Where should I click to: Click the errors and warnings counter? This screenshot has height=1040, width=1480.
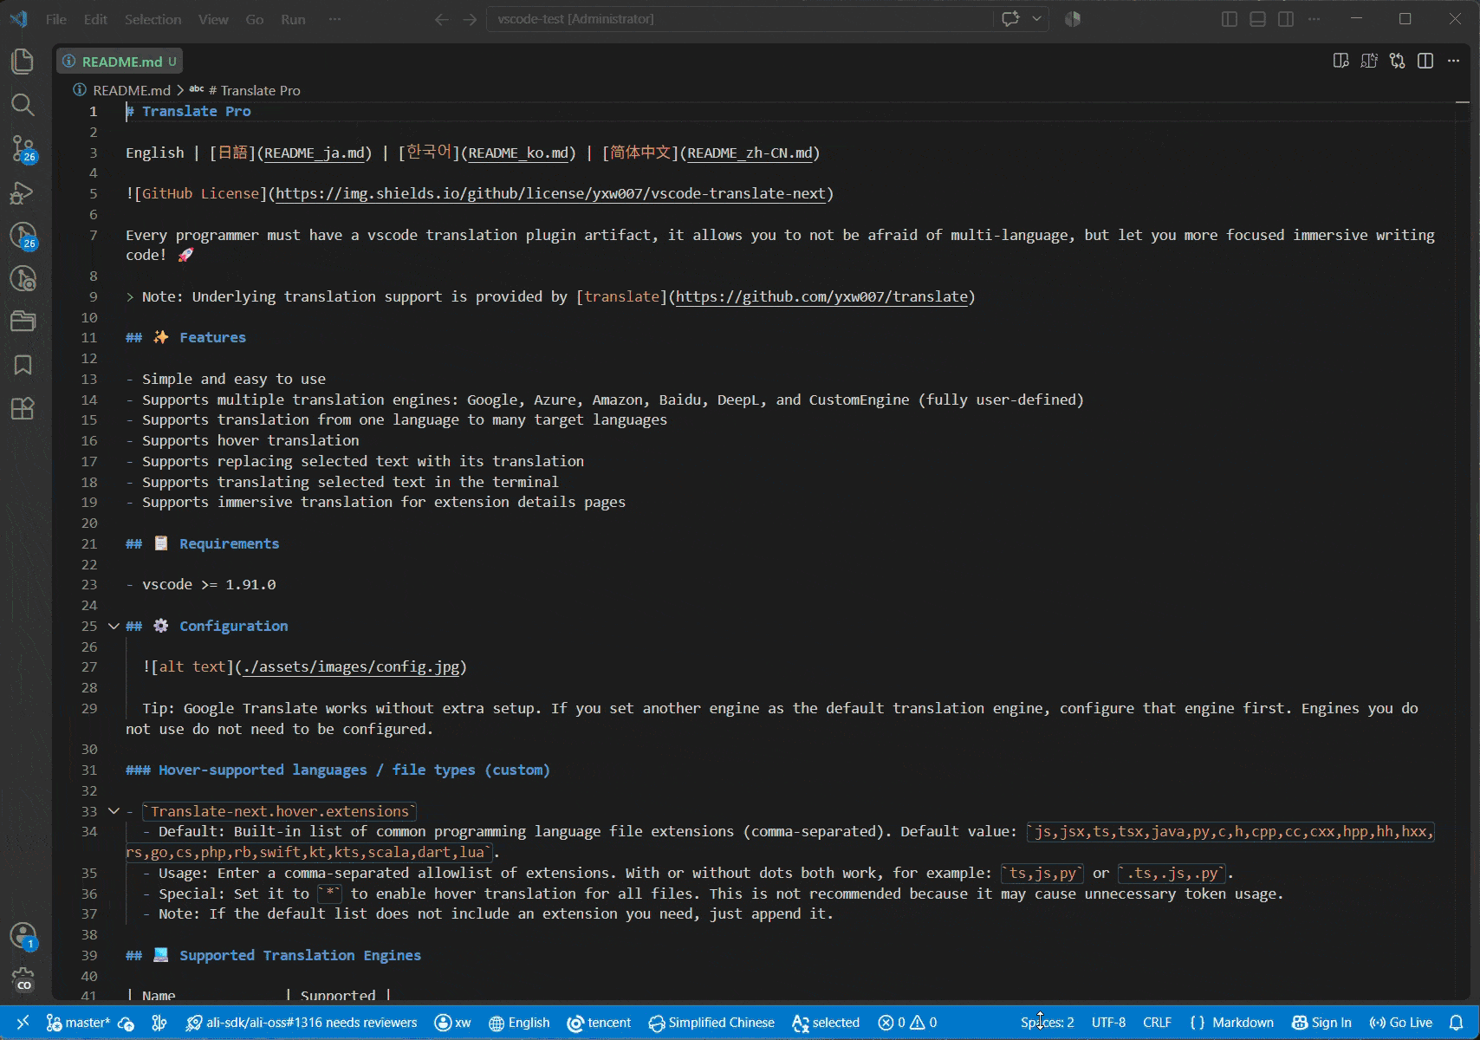tap(907, 1023)
